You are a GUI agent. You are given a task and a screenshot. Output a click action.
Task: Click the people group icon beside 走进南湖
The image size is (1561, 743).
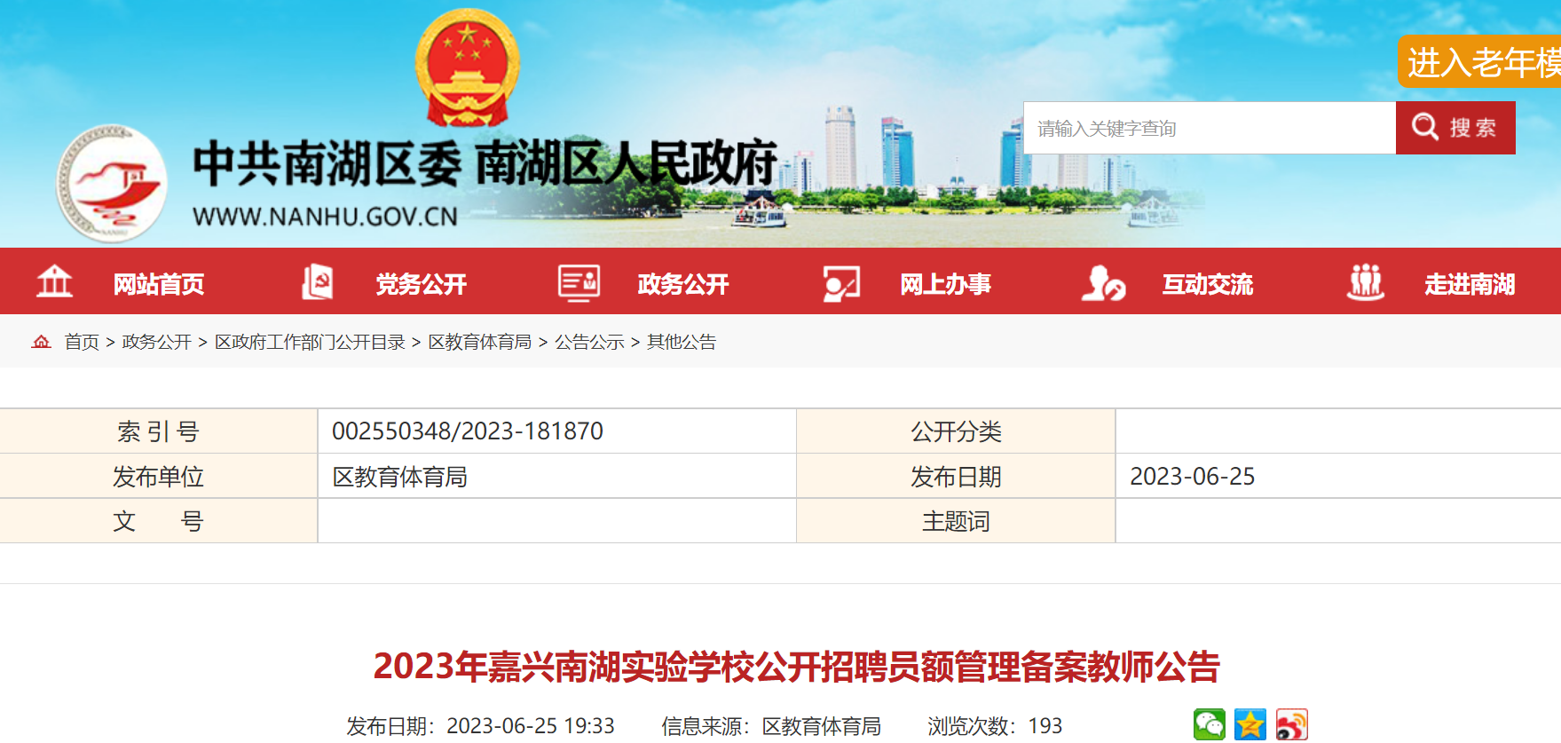click(x=1365, y=282)
